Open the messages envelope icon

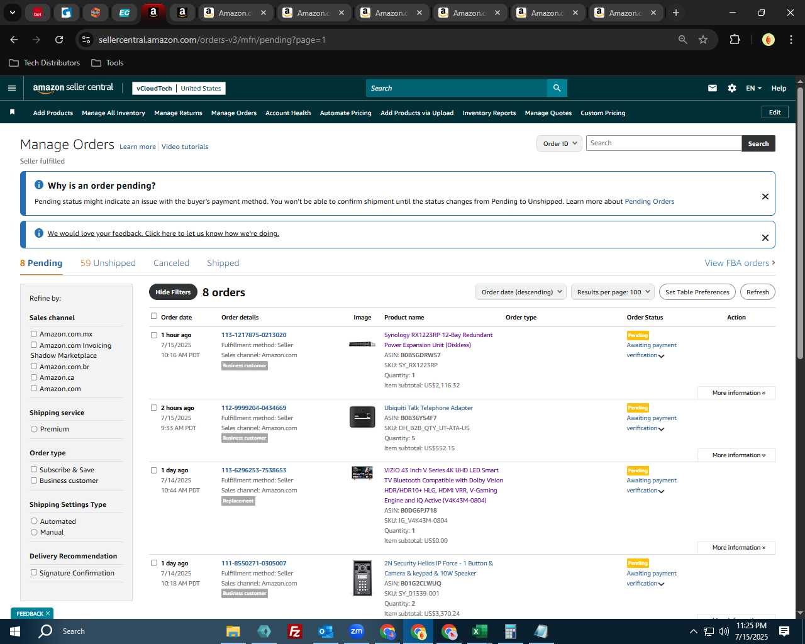click(713, 88)
